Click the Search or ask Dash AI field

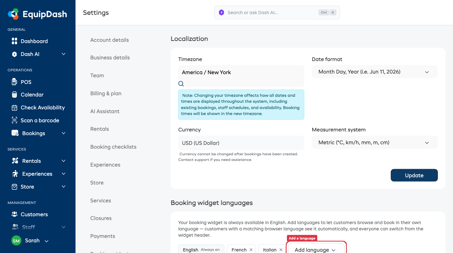(277, 13)
